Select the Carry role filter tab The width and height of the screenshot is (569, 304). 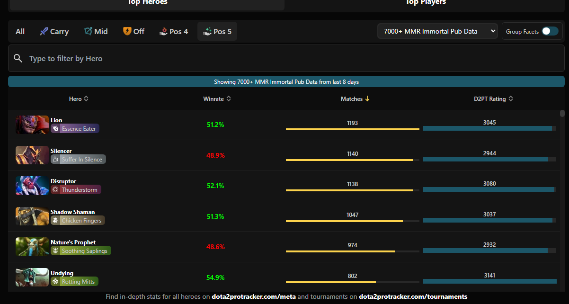coord(54,31)
